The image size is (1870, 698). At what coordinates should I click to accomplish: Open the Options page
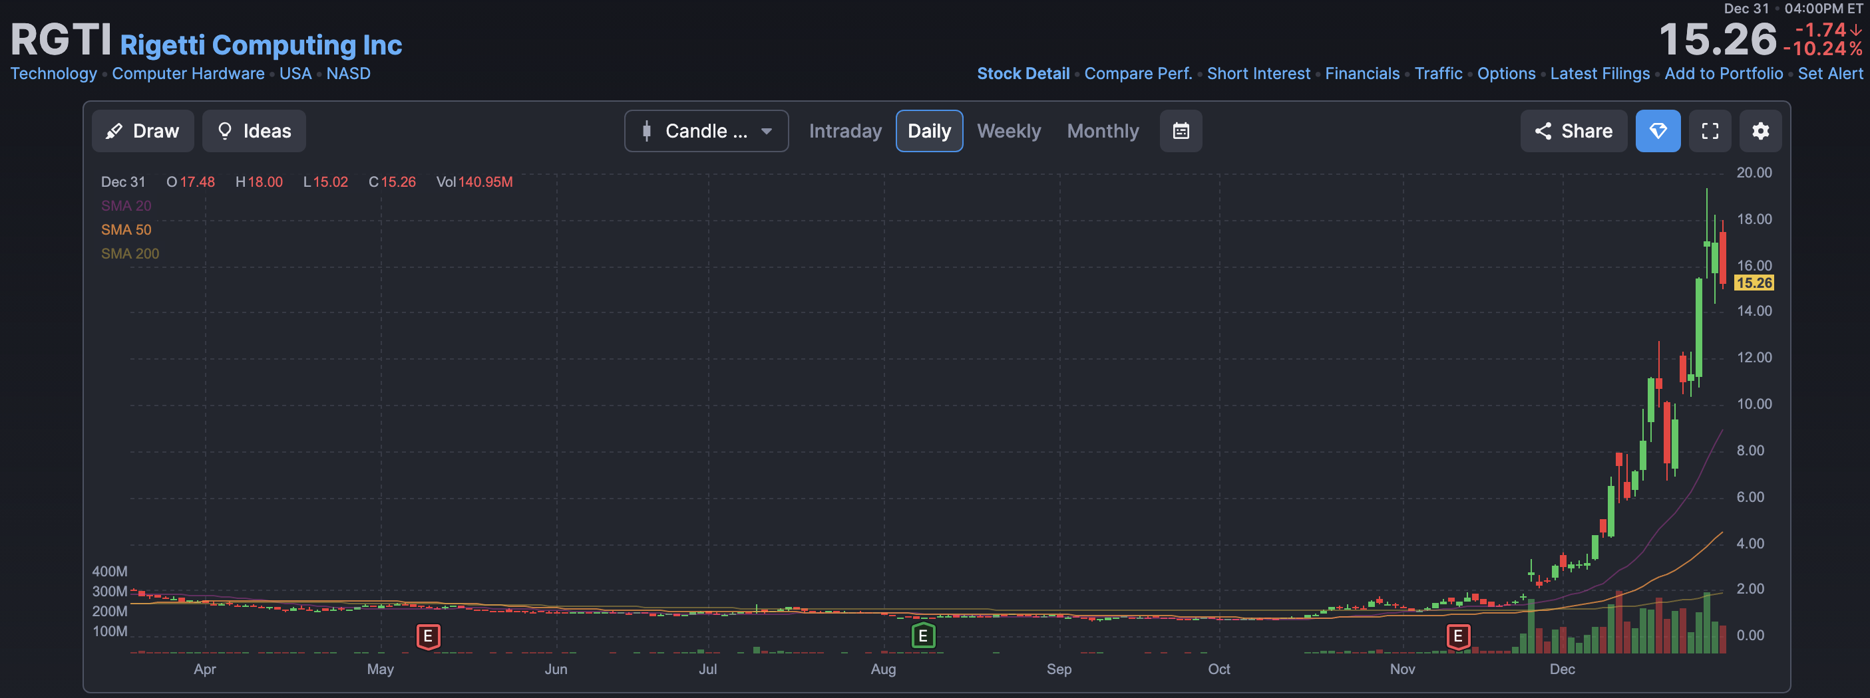pos(1506,74)
